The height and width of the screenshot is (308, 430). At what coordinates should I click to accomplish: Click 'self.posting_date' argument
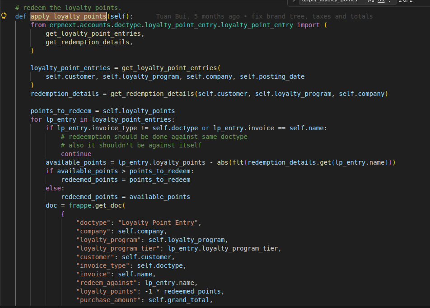pyautogui.click(x=272, y=76)
